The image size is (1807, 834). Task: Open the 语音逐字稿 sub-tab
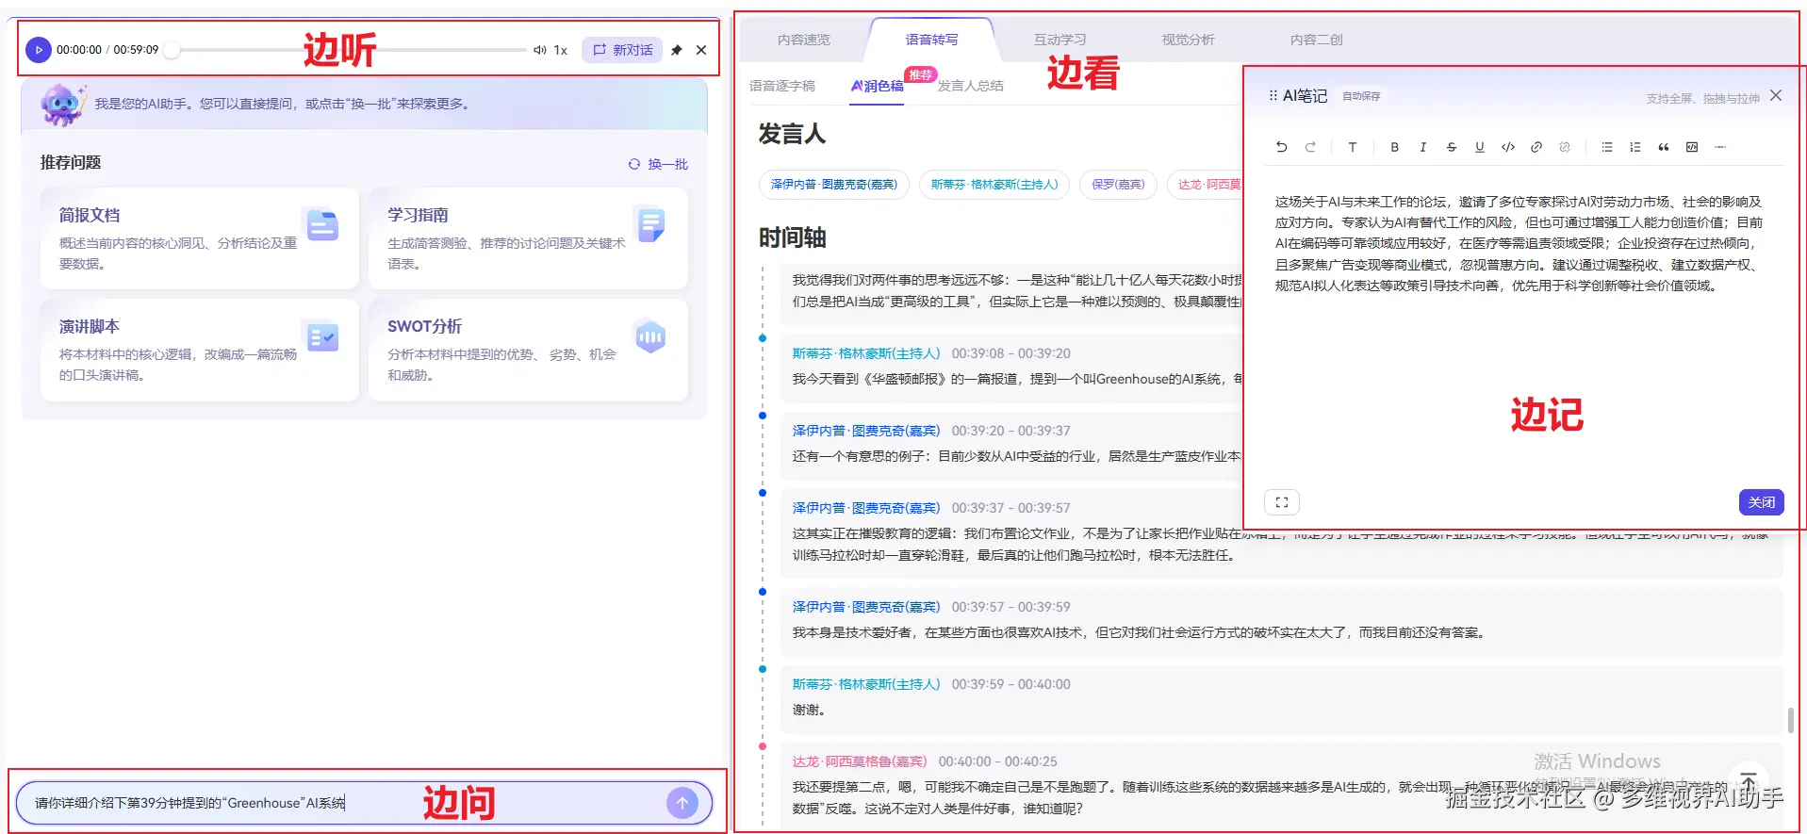(782, 86)
